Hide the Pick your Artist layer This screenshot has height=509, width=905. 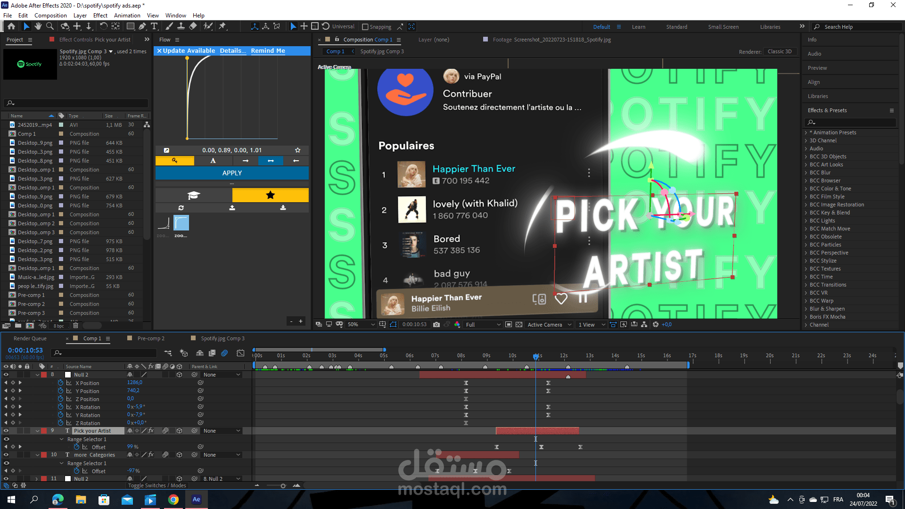coord(6,431)
